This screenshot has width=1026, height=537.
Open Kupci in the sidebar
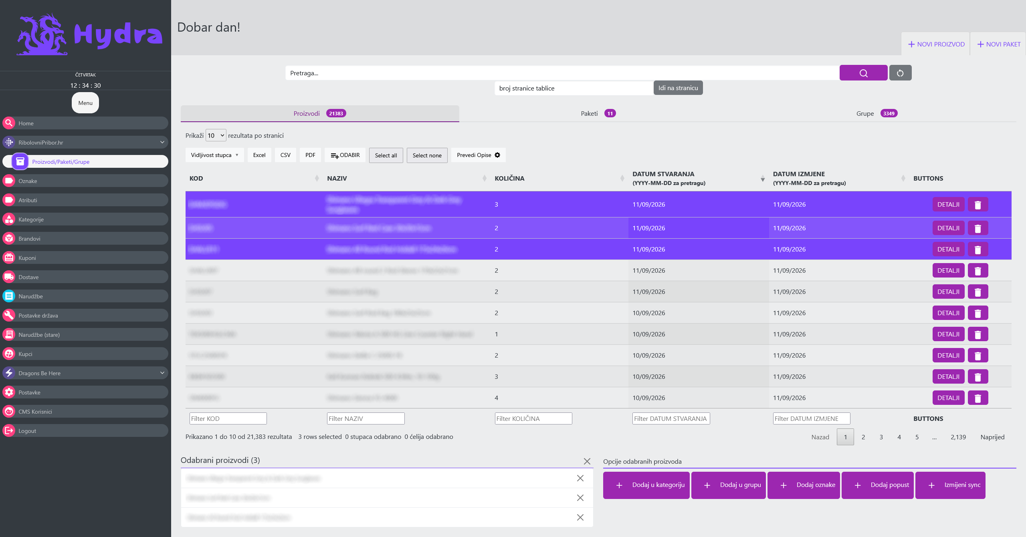(85, 354)
